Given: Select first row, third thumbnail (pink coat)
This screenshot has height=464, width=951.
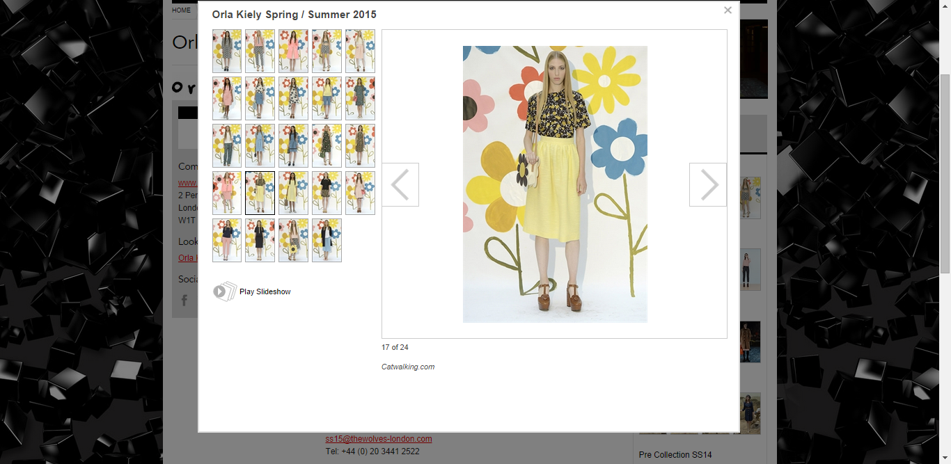Looking at the screenshot, I should pyautogui.click(x=293, y=51).
